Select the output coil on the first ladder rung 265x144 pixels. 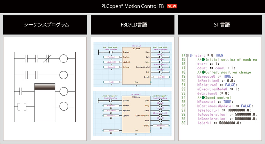pos(64,58)
